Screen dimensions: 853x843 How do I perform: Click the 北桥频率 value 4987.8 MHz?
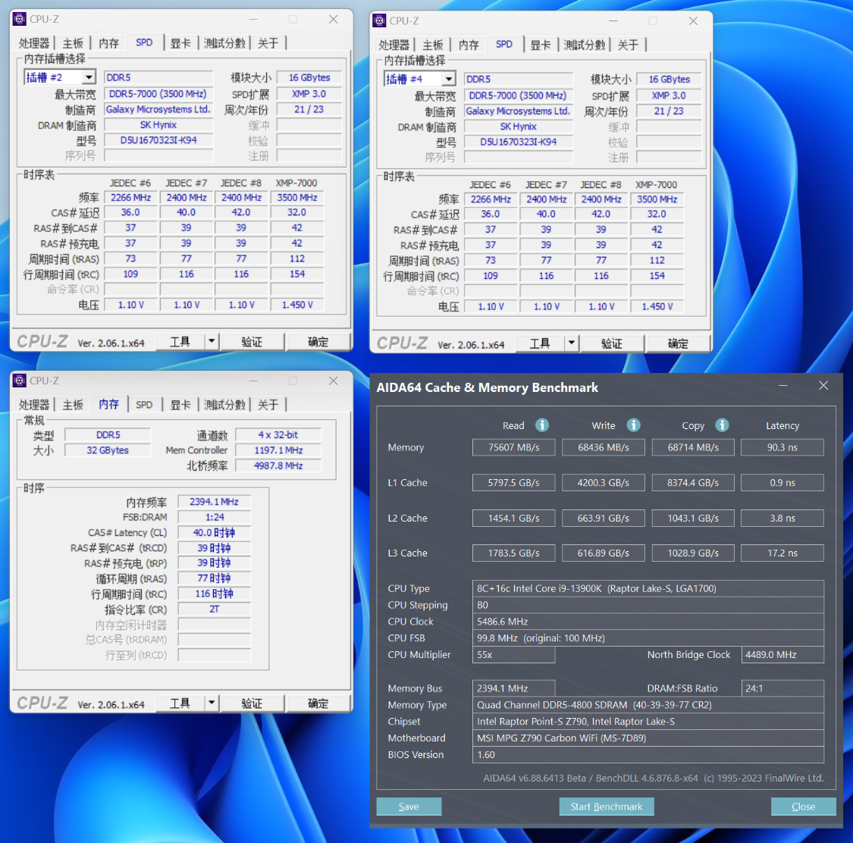278,465
